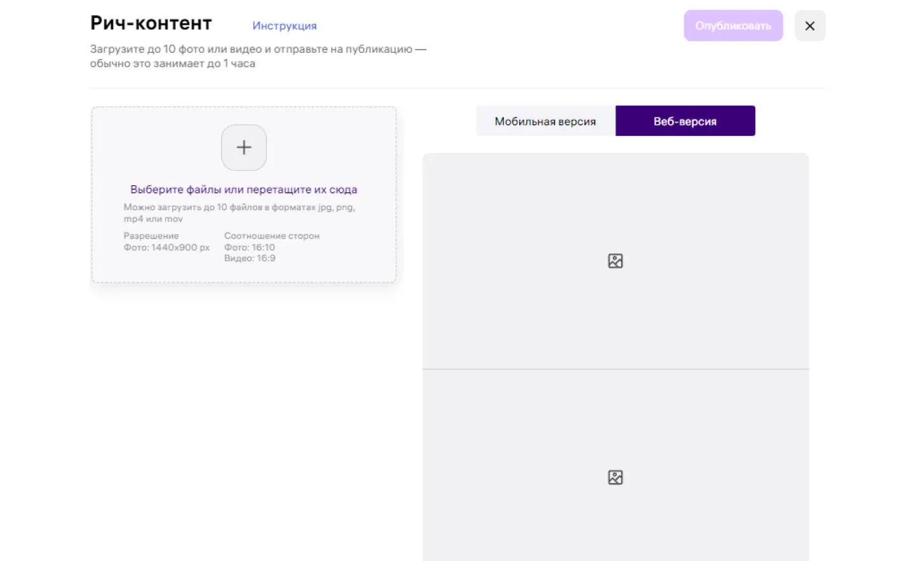Open the Инструкция link
Screen dimensions: 914x561
pos(284,26)
